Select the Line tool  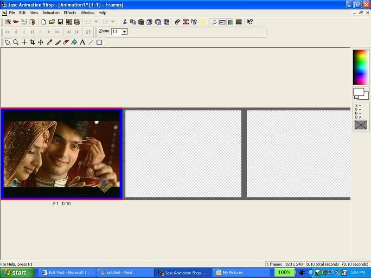click(x=91, y=42)
